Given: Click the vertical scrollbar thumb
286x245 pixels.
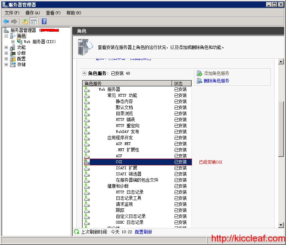Looking at the screenshot, I should pyautogui.click(x=281, y=129).
